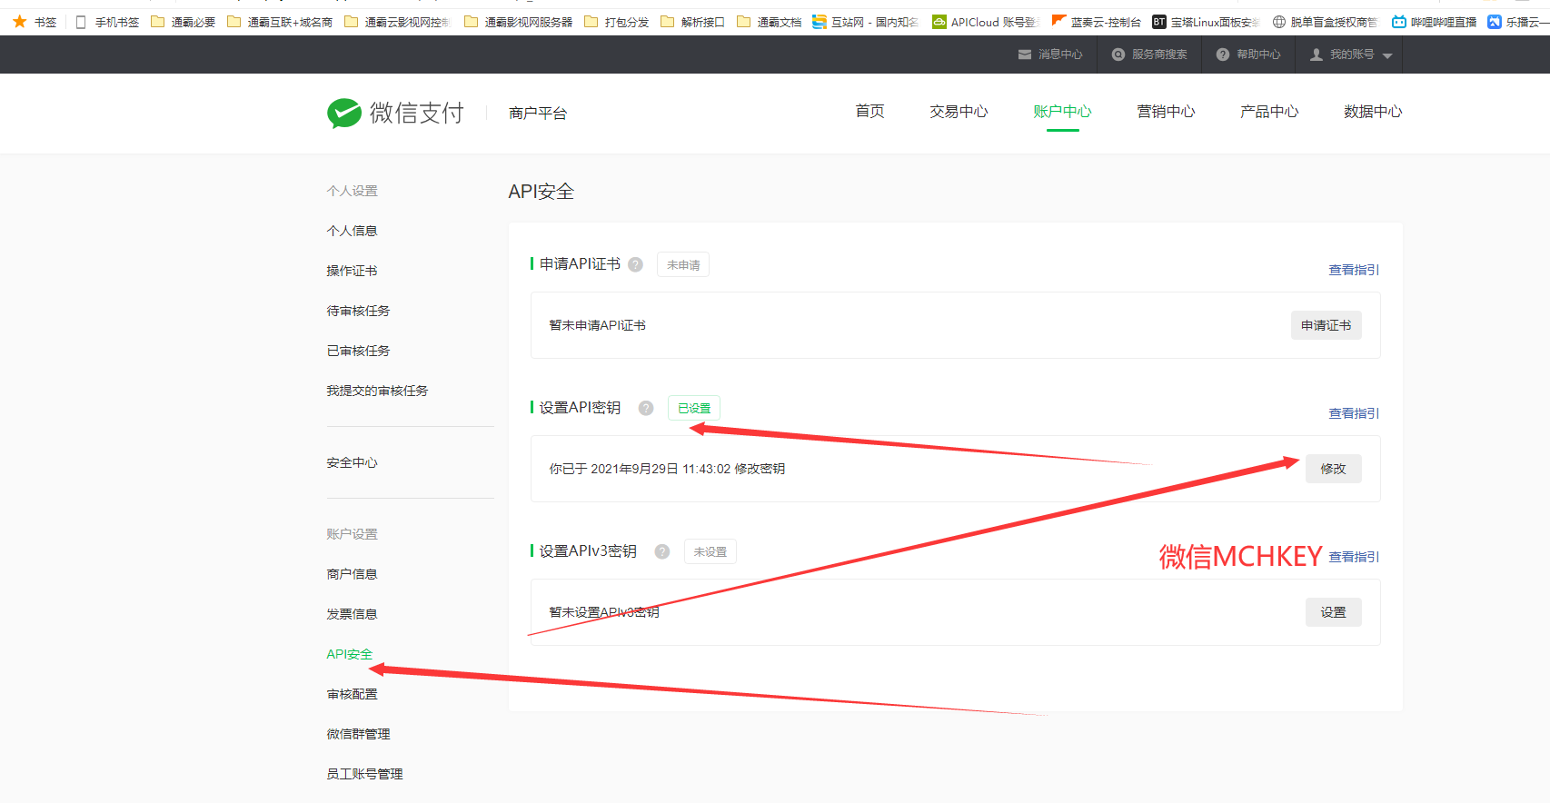
Task: Open the 互站网 bookmark
Action: pos(865,22)
